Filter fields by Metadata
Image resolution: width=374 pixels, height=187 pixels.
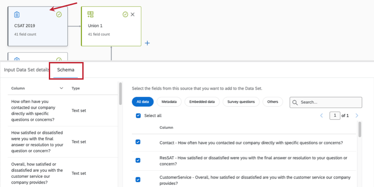169,102
